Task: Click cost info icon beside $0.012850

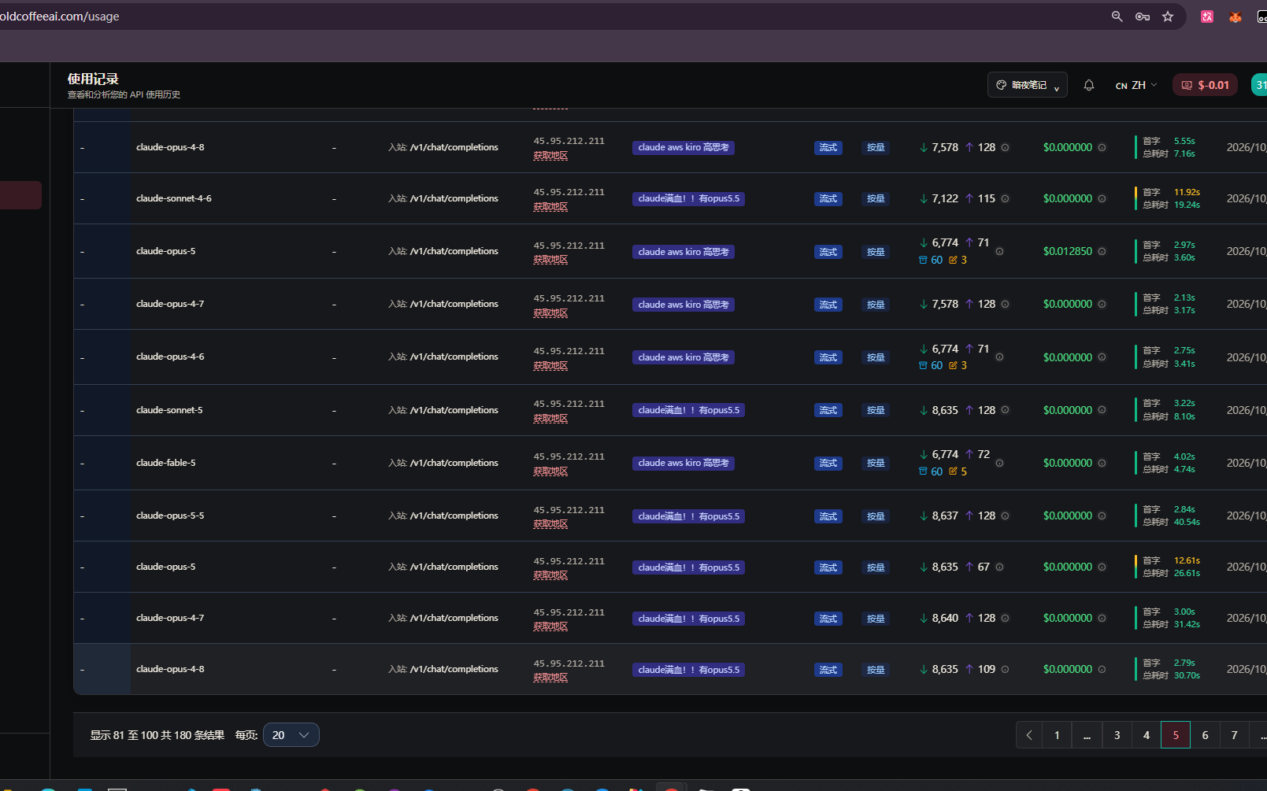Action: [x=1102, y=252]
